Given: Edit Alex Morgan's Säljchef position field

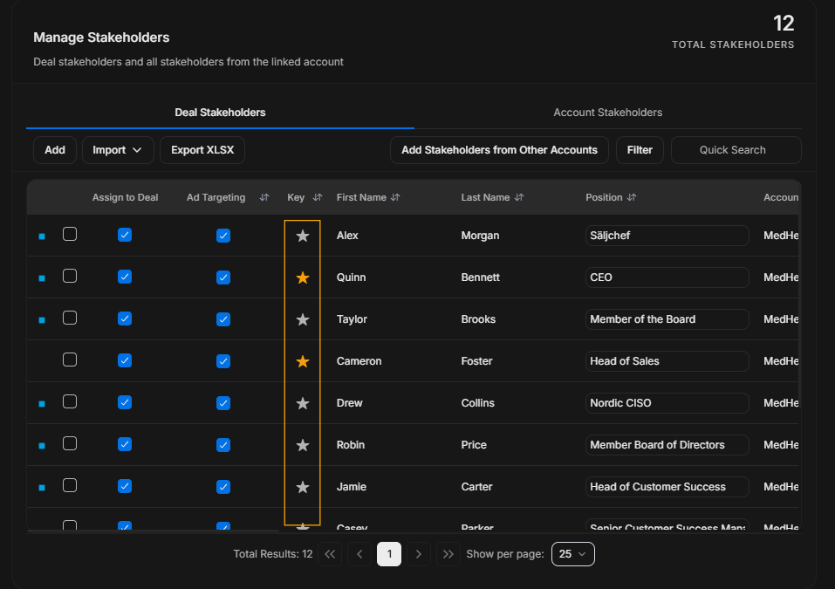Looking at the screenshot, I should click(x=667, y=236).
